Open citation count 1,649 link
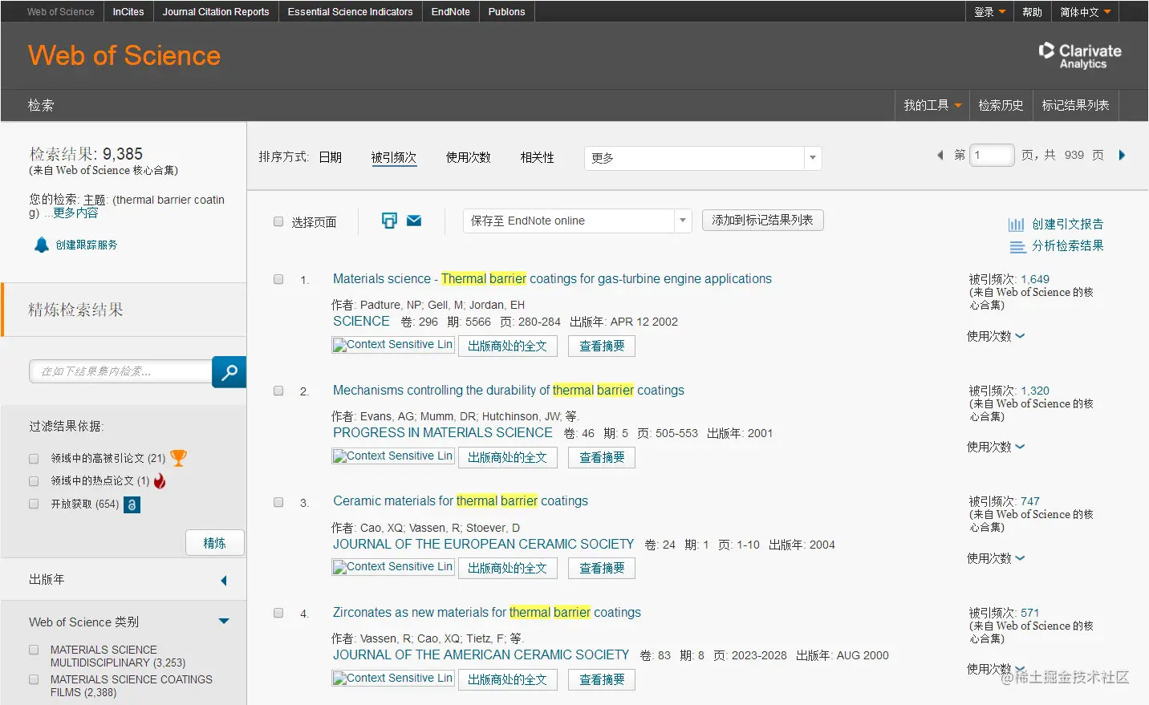The width and height of the screenshot is (1149, 705). pos(1035,279)
